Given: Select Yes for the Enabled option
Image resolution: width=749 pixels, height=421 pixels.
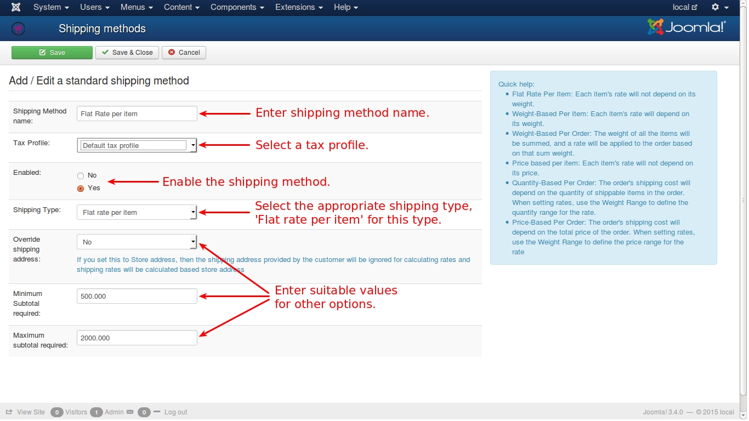Looking at the screenshot, I should [81, 188].
